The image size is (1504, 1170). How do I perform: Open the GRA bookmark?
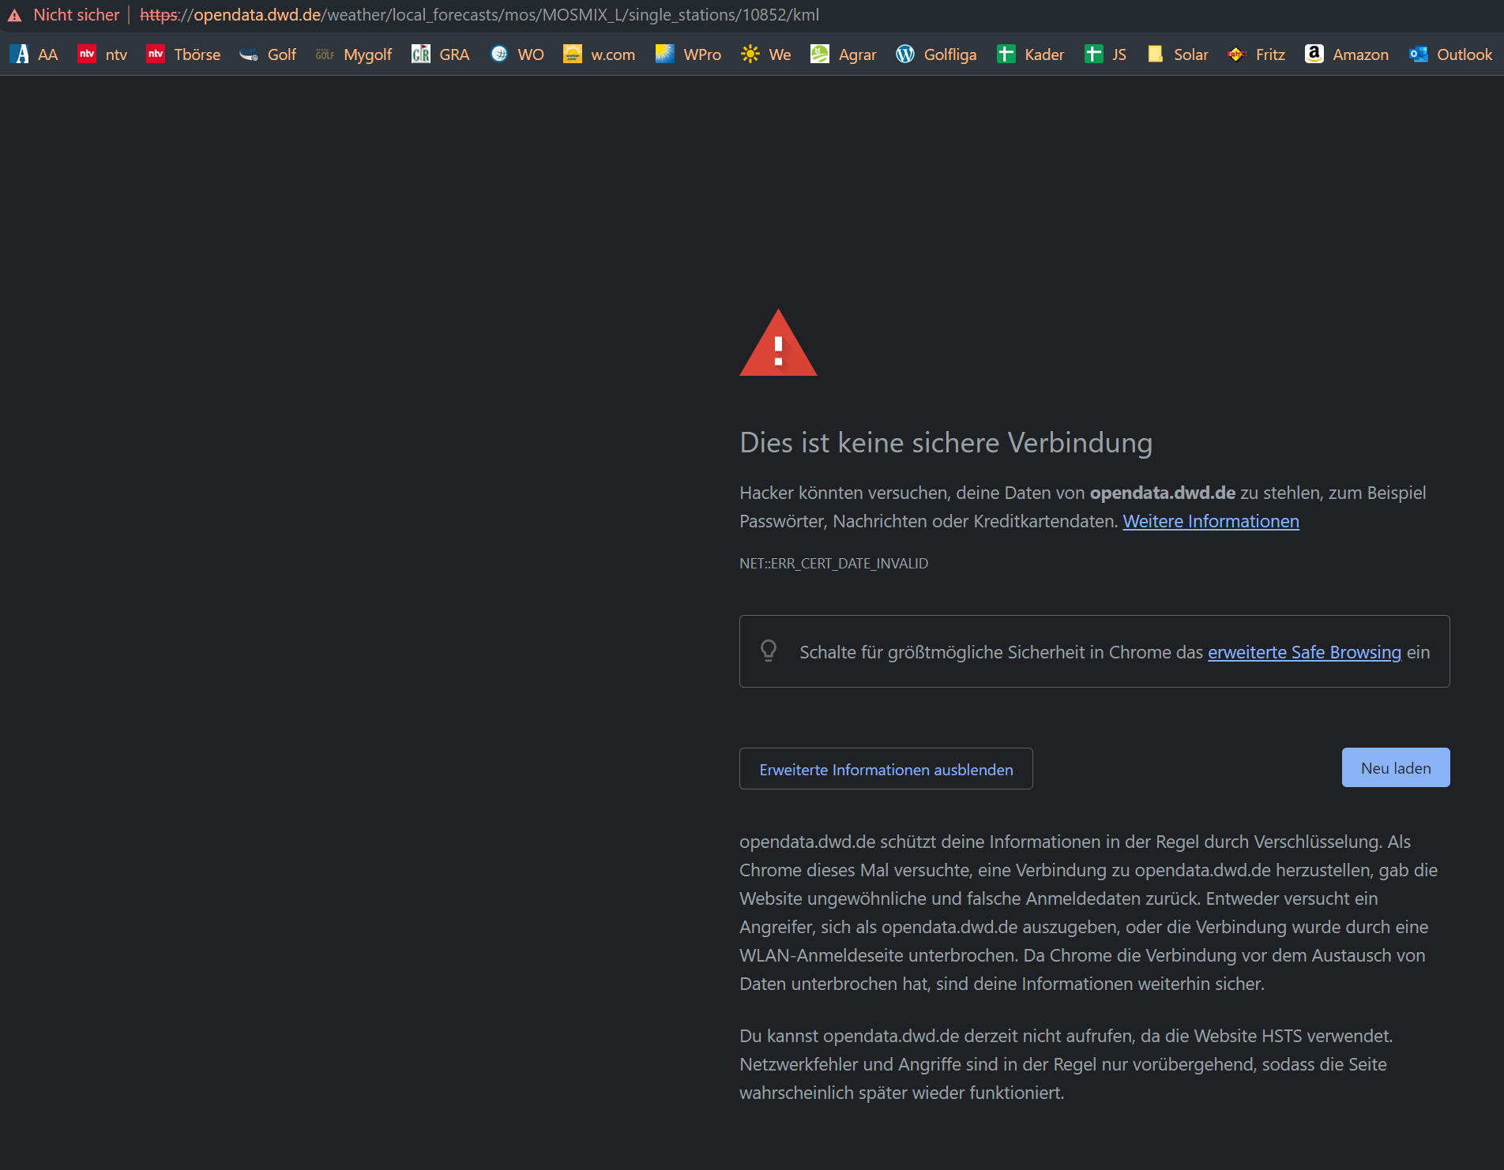pos(441,54)
